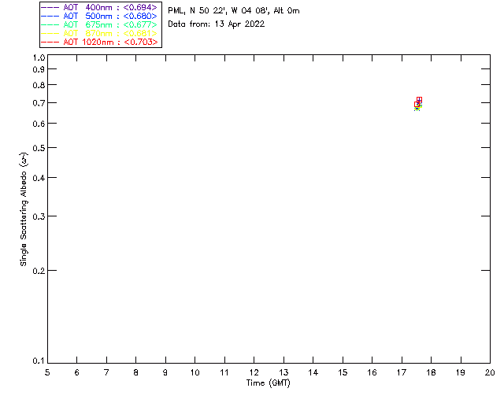Select the AOT 1020nm legend entry
This screenshot has width=504, height=403.
pos(99,42)
